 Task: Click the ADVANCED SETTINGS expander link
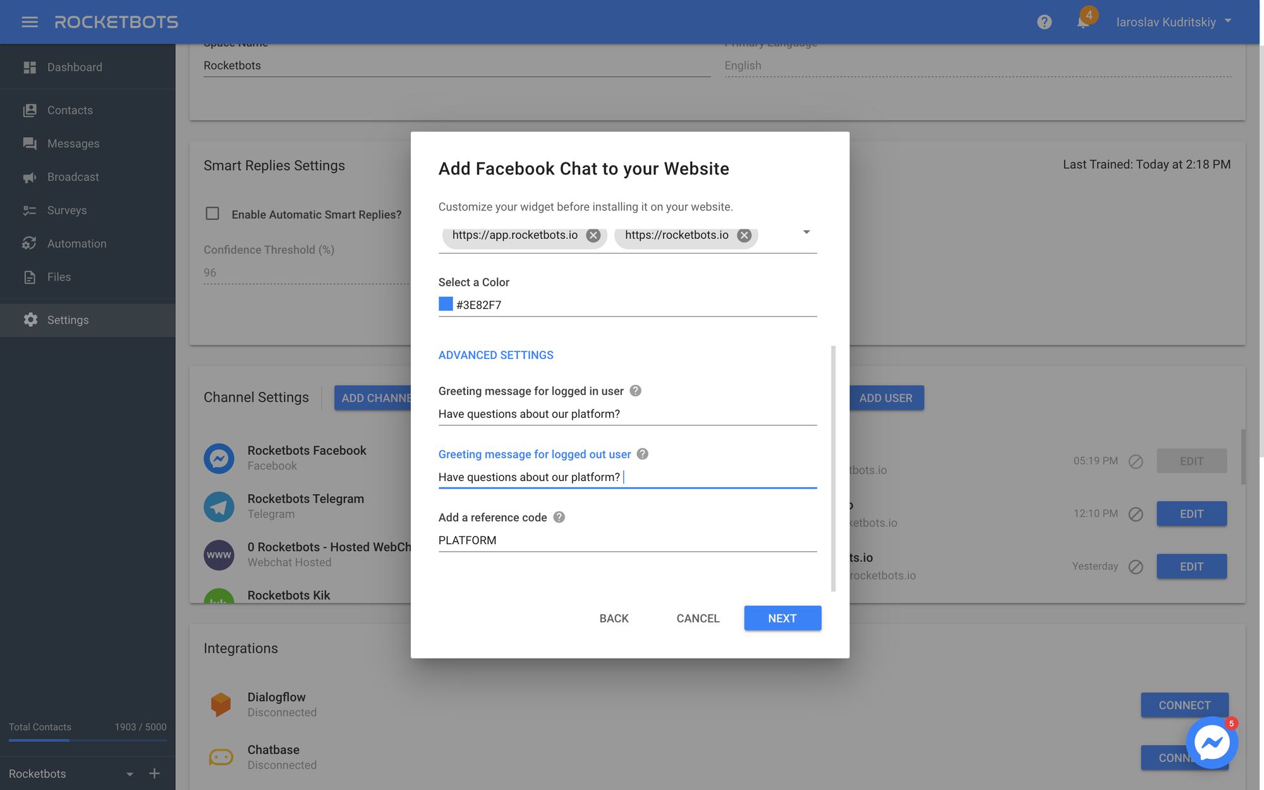pos(495,355)
